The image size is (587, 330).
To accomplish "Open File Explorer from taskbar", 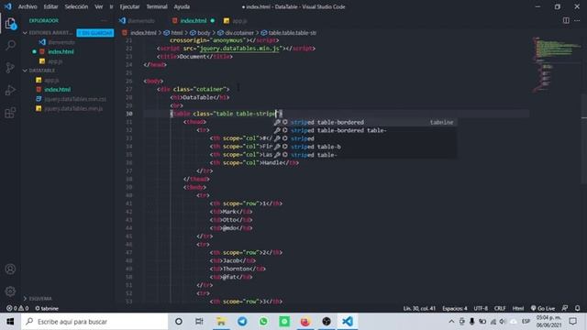I will pos(221,322).
